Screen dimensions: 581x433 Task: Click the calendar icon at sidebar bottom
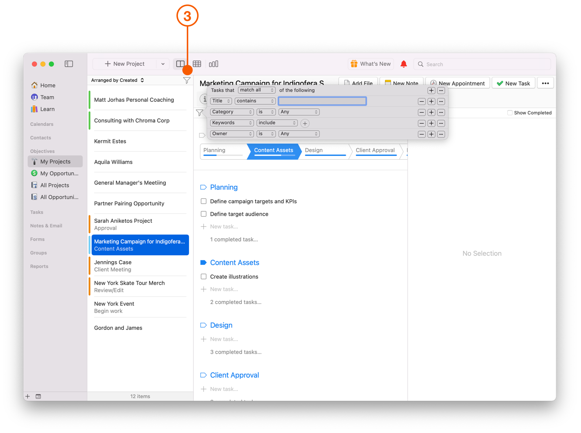pyautogui.click(x=38, y=396)
